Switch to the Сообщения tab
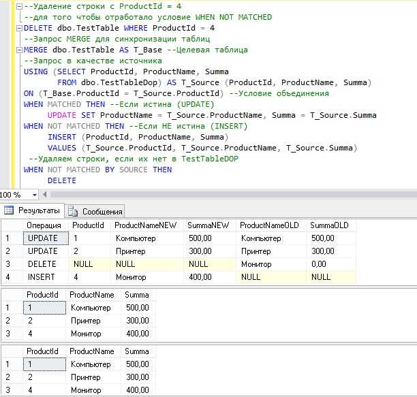417x397 pixels. 95,212
